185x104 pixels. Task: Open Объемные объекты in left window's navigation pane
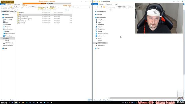pyautogui.click(x=10, y=34)
